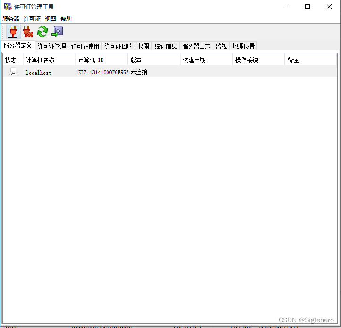
Task: Switch to the 许可证使用 tab
Action: click(x=85, y=46)
